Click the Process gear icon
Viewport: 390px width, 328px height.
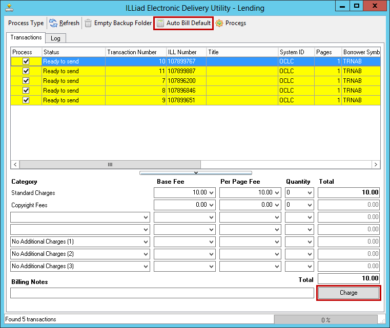219,23
